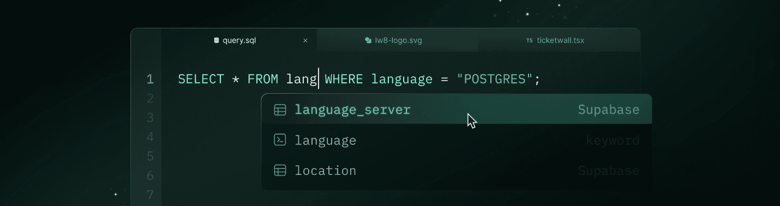Click line number 2 in the gutter
This screenshot has height=206, width=780.
point(150,99)
